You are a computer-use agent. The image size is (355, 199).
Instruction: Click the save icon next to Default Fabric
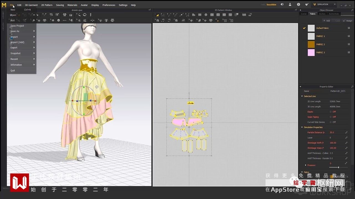(349, 28)
